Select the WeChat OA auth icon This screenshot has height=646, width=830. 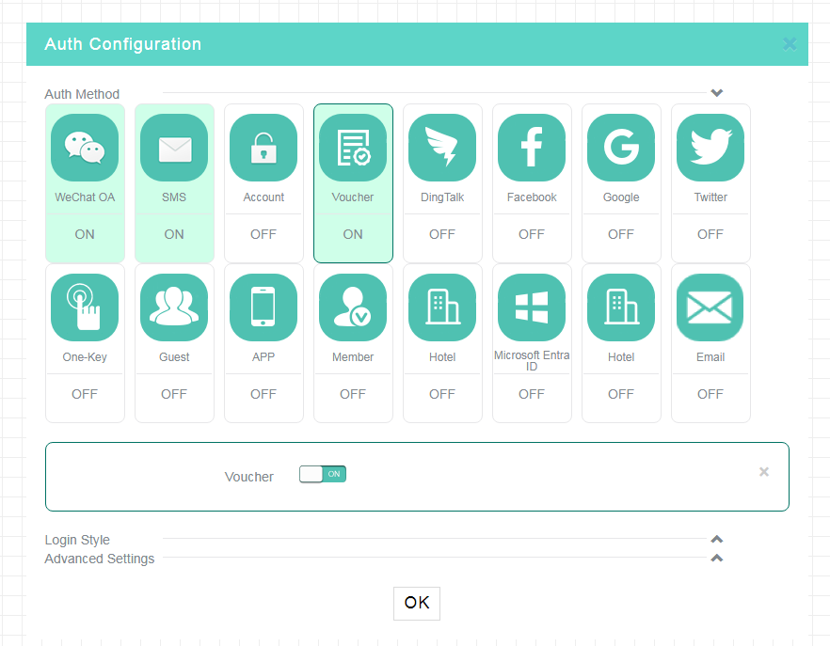coord(85,148)
